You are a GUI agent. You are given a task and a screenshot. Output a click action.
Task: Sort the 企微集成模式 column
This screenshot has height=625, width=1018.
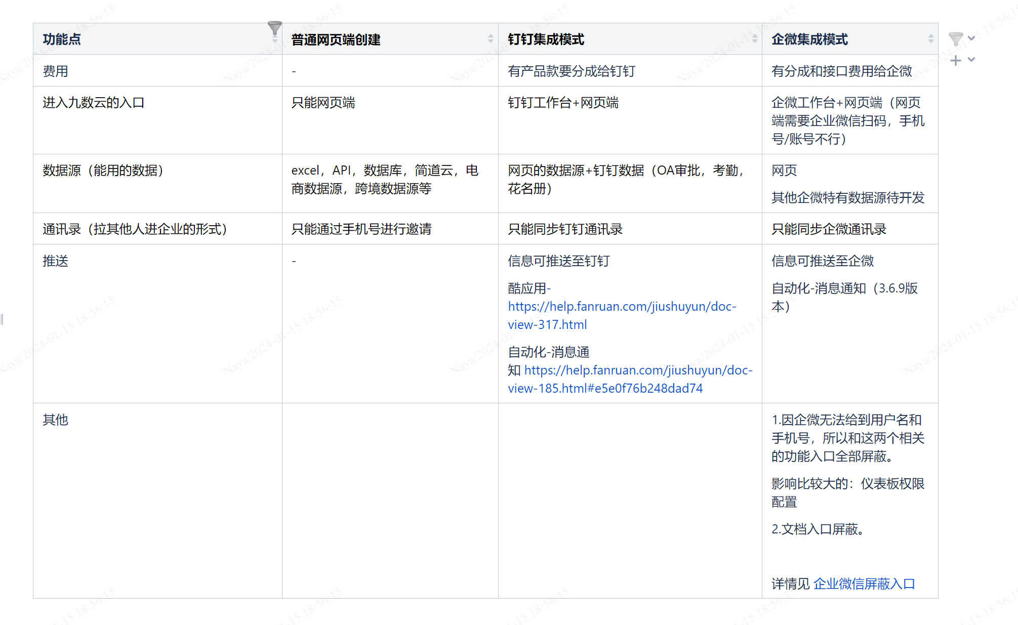[x=930, y=39]
